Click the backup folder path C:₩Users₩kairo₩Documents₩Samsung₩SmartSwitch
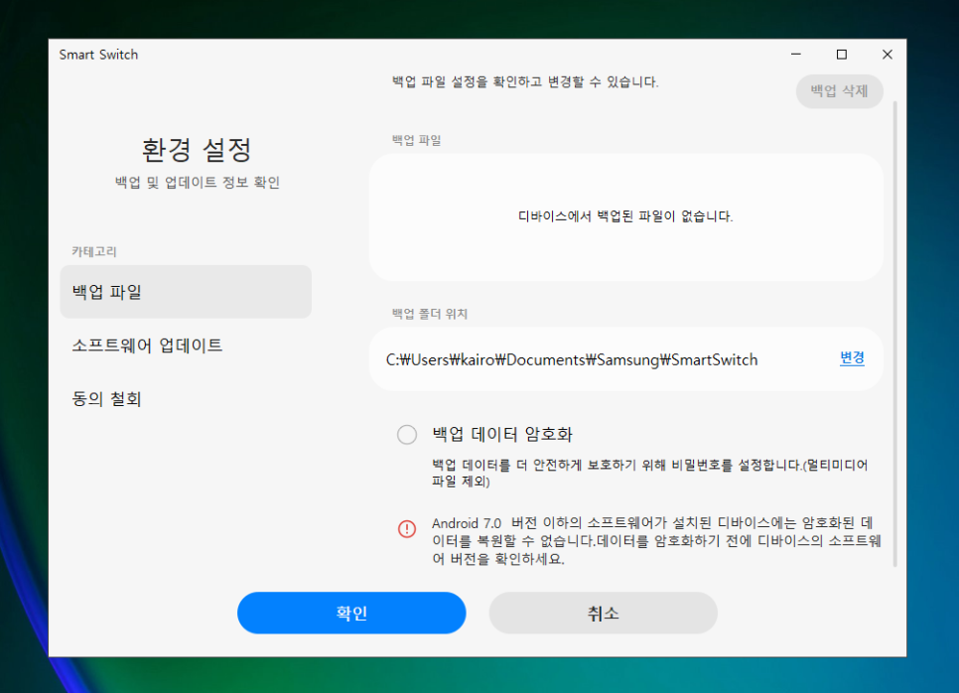Viewport: 959px width, 693px height. [572, 359]
